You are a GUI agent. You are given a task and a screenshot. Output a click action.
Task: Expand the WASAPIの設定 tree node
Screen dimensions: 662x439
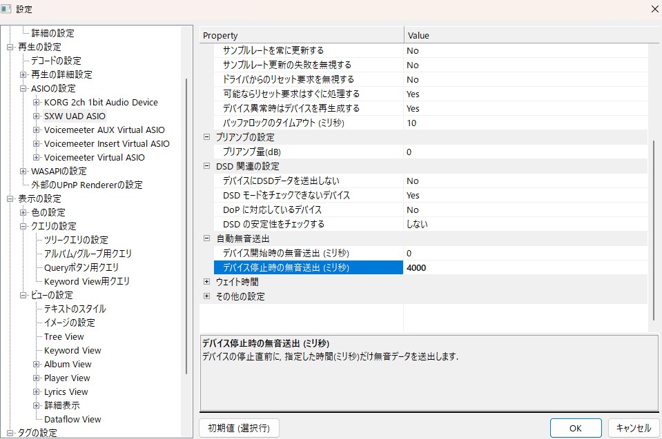[x=23, y=172]
